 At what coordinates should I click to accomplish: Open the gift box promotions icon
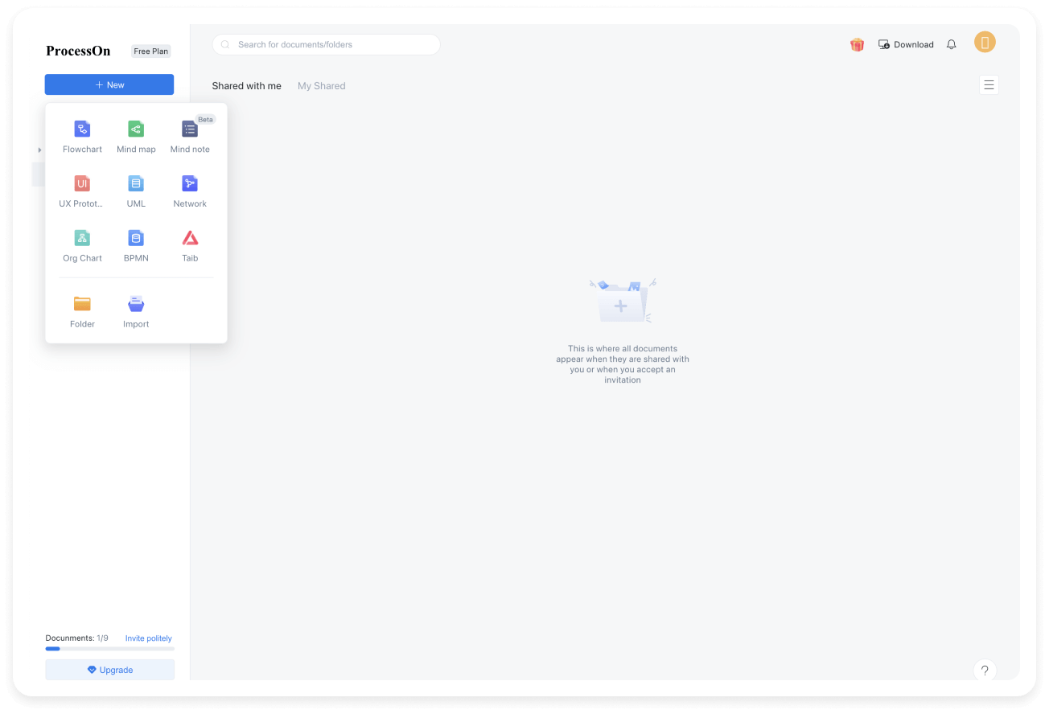coord(857,45)
